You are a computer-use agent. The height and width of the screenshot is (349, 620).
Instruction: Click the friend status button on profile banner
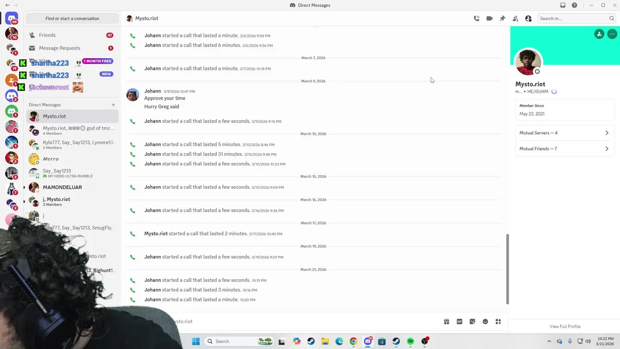tap(599, 34)
